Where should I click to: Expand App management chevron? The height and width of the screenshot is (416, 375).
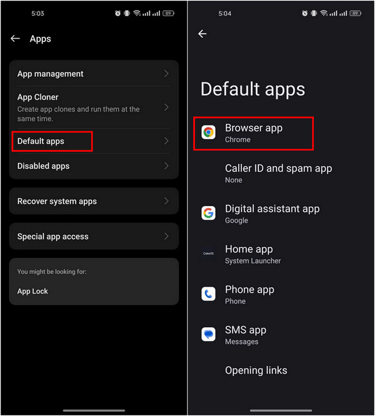point(166,74)
